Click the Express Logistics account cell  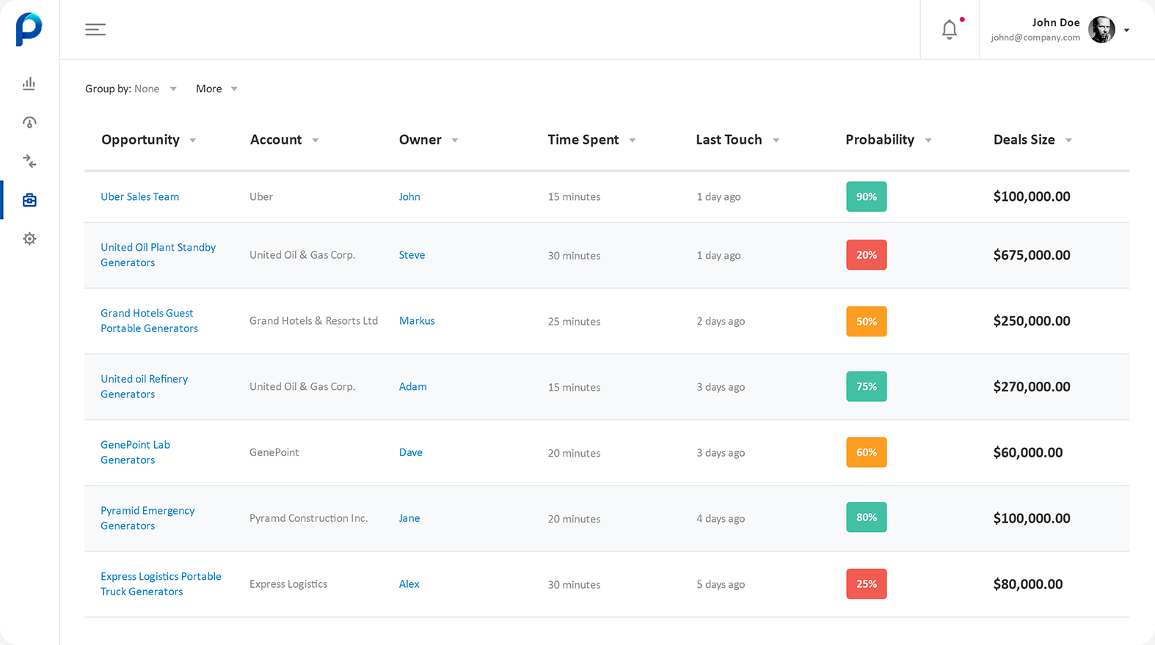288,584
